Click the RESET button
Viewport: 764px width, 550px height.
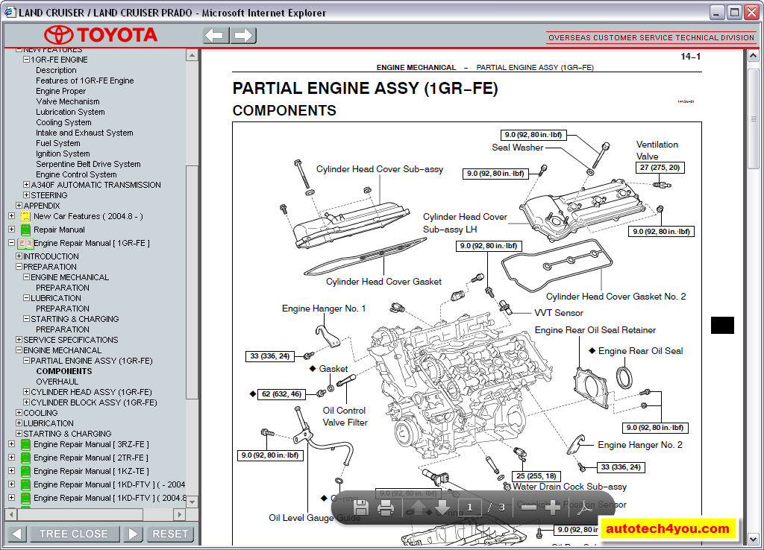pos(170,534)
